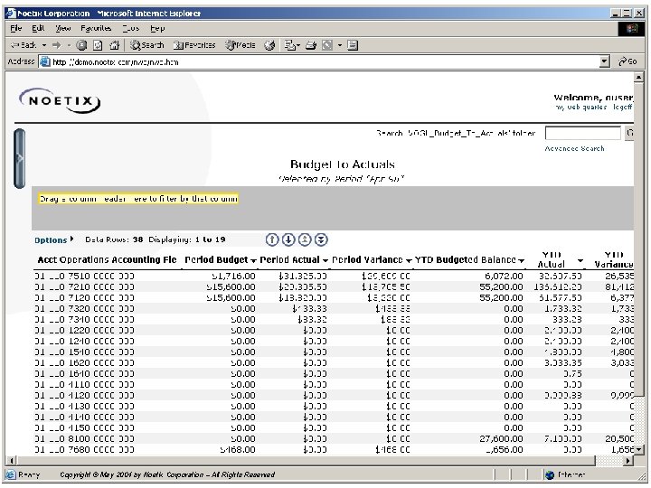This screenshot has width=651, height=488.
Task: Click the double up-arrow paging icon
Action: (x=305, y=239)
